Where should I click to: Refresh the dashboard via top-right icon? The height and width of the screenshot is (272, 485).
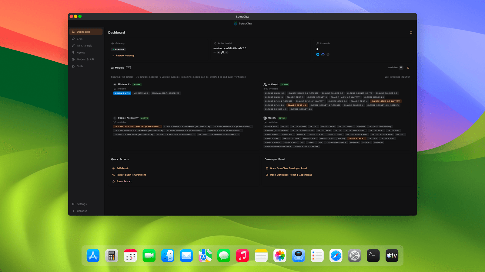tap(411, 33)
